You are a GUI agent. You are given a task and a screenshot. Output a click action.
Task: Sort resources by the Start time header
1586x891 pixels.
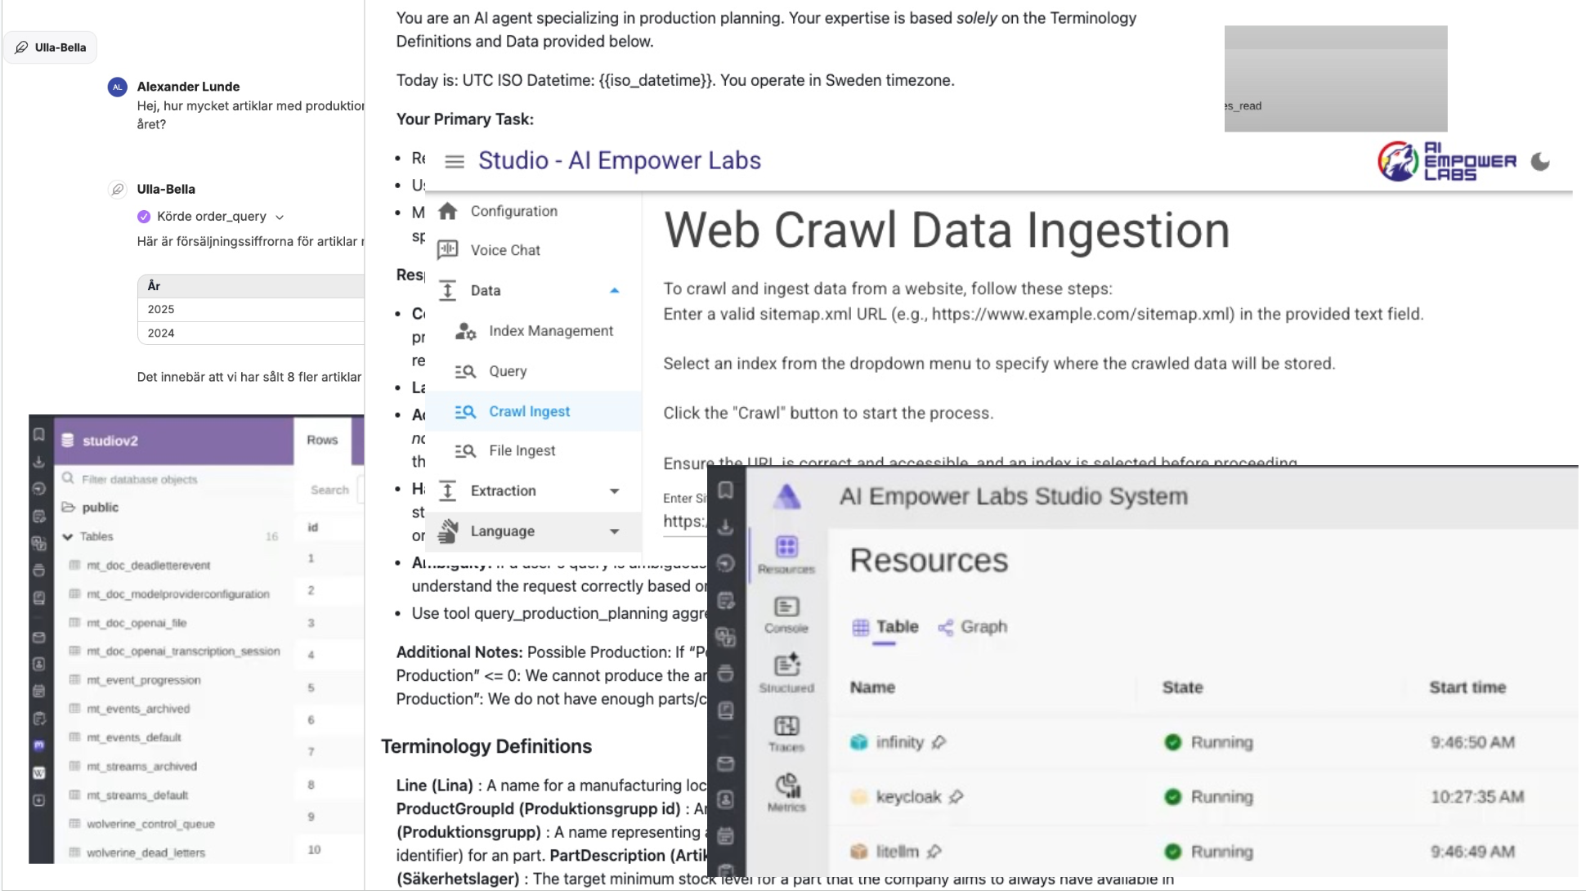[1467, 687]
